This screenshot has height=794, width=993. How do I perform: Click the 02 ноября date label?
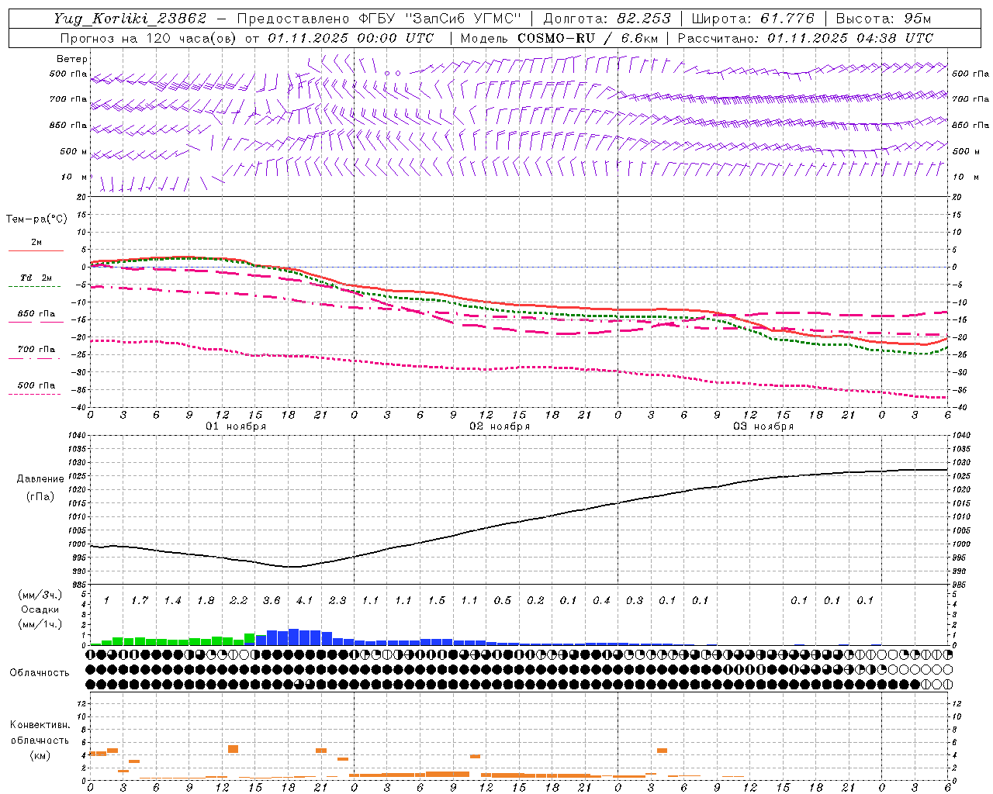(x=500, y=426)
